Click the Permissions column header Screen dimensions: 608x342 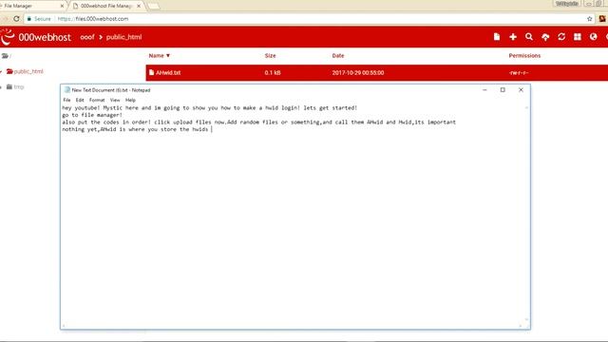(524, 55)
